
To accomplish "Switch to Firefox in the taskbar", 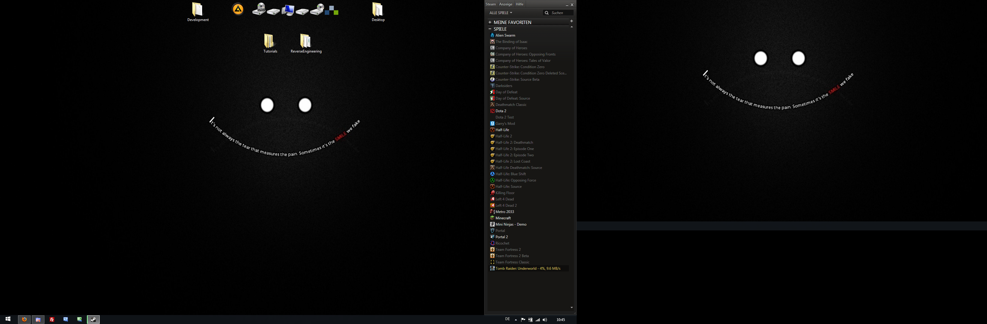I will 24,319.
